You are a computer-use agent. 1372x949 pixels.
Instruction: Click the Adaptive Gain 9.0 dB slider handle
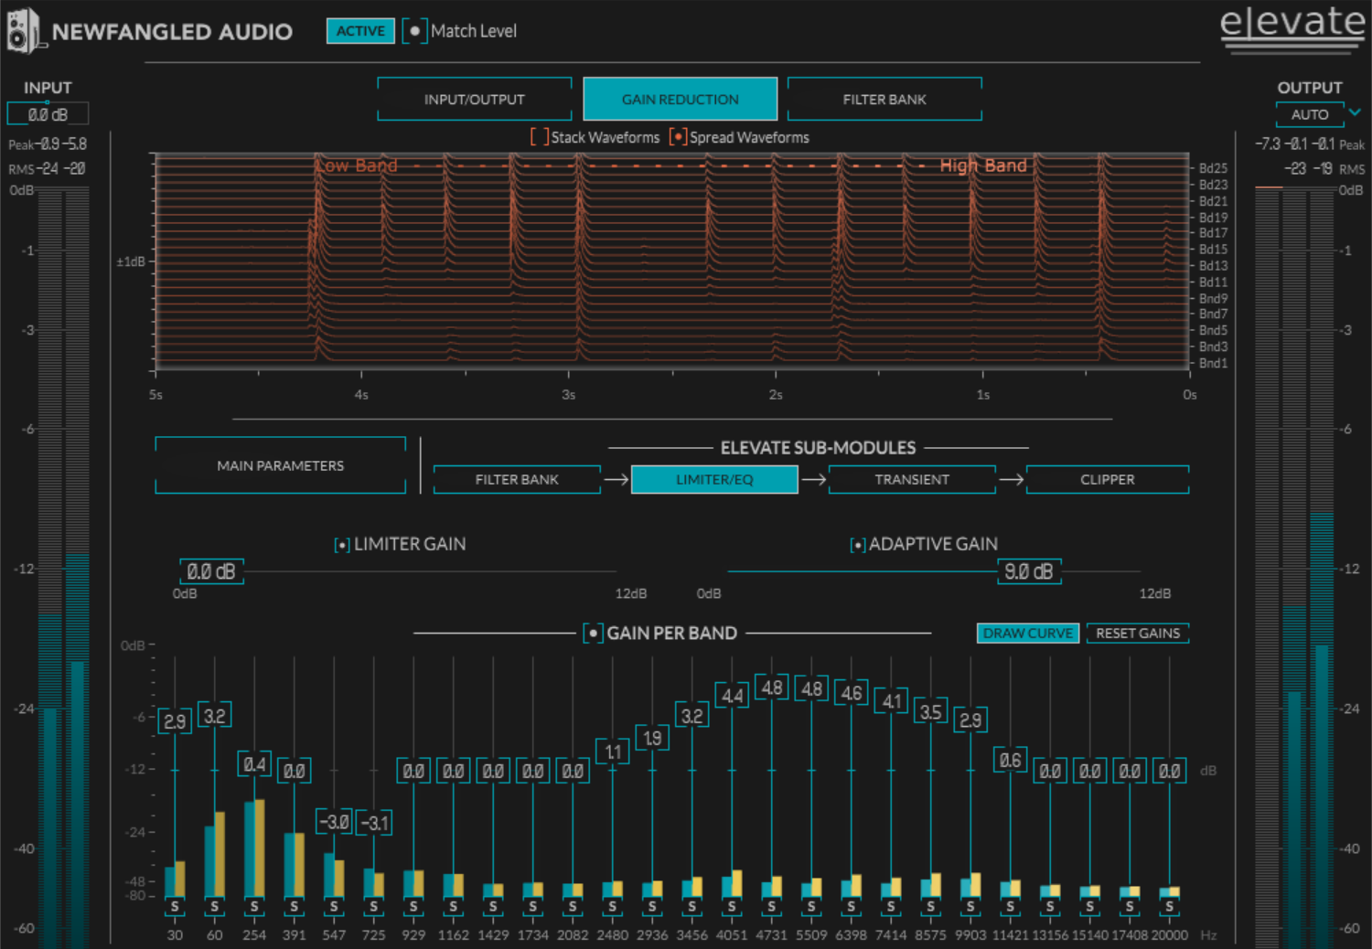click(x=1029, y=571)
